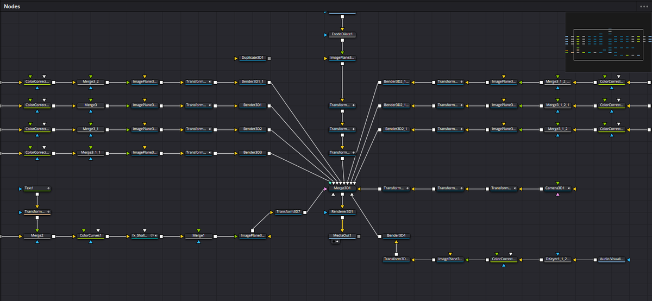
Task: Click the output square of Transform3D7
Action: 305,212
